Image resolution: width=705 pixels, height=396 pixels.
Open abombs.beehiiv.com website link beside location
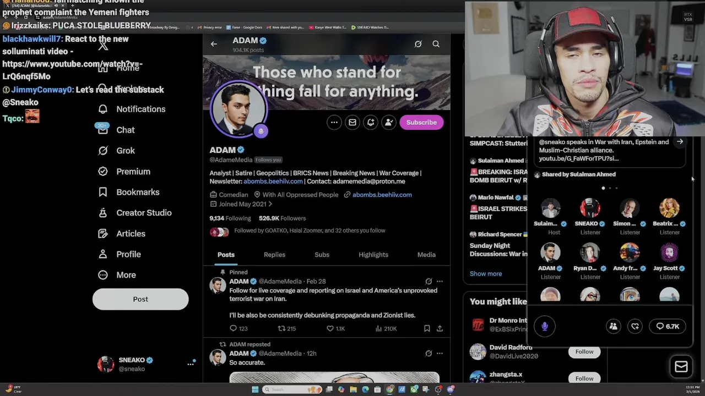(x=382, y=195)
